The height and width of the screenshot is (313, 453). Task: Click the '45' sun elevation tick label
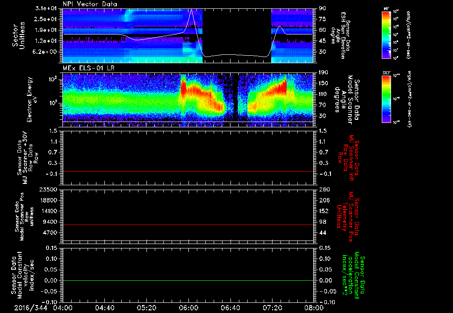322,41
